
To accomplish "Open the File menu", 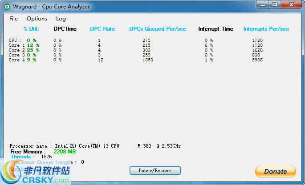I will [x=13, y=19].
